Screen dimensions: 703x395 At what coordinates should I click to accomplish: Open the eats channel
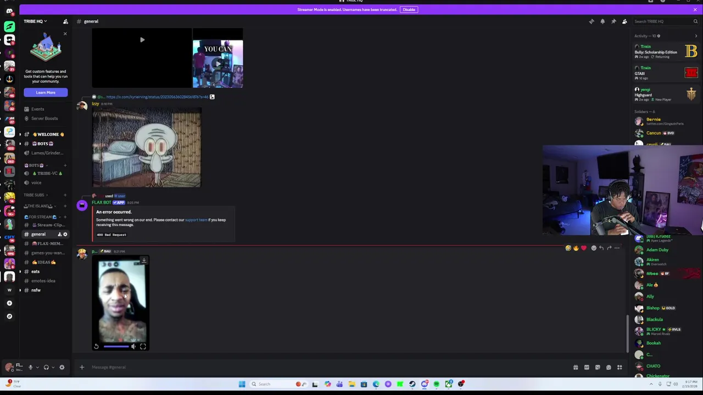[x=45, y=272]
